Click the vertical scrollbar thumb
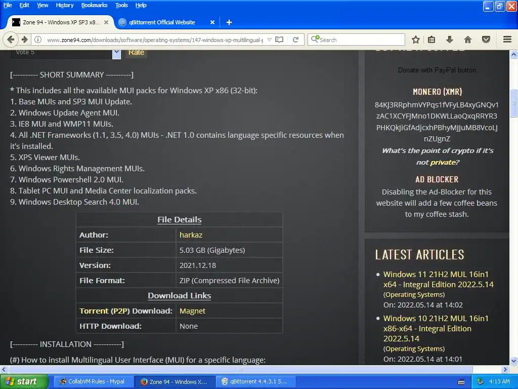Image resolution: width=518 pixels, height=389 pixels. pyautogui.click(x=514, y=103)
